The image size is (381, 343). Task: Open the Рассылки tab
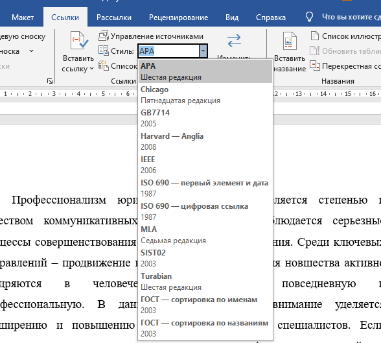114,18
